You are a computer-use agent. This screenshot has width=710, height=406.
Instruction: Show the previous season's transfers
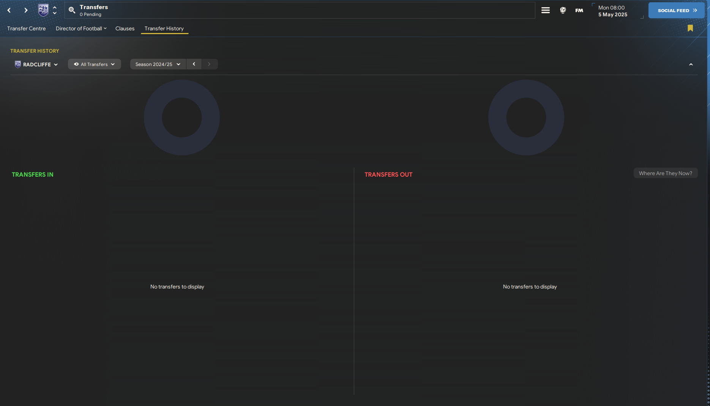coord(194,64)
